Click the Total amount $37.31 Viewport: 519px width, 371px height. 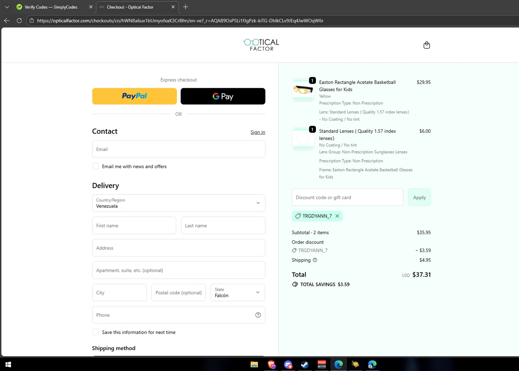coord(421,275)
